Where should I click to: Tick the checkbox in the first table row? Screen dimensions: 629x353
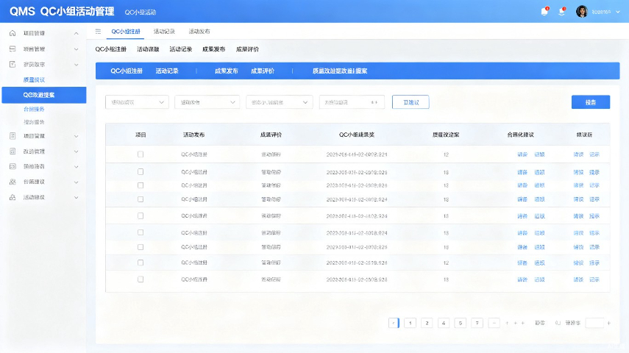pos(141,154)
